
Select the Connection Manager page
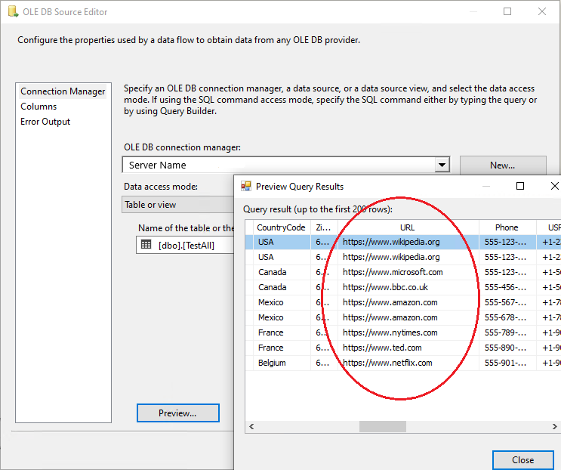click(x=63, y=91)
